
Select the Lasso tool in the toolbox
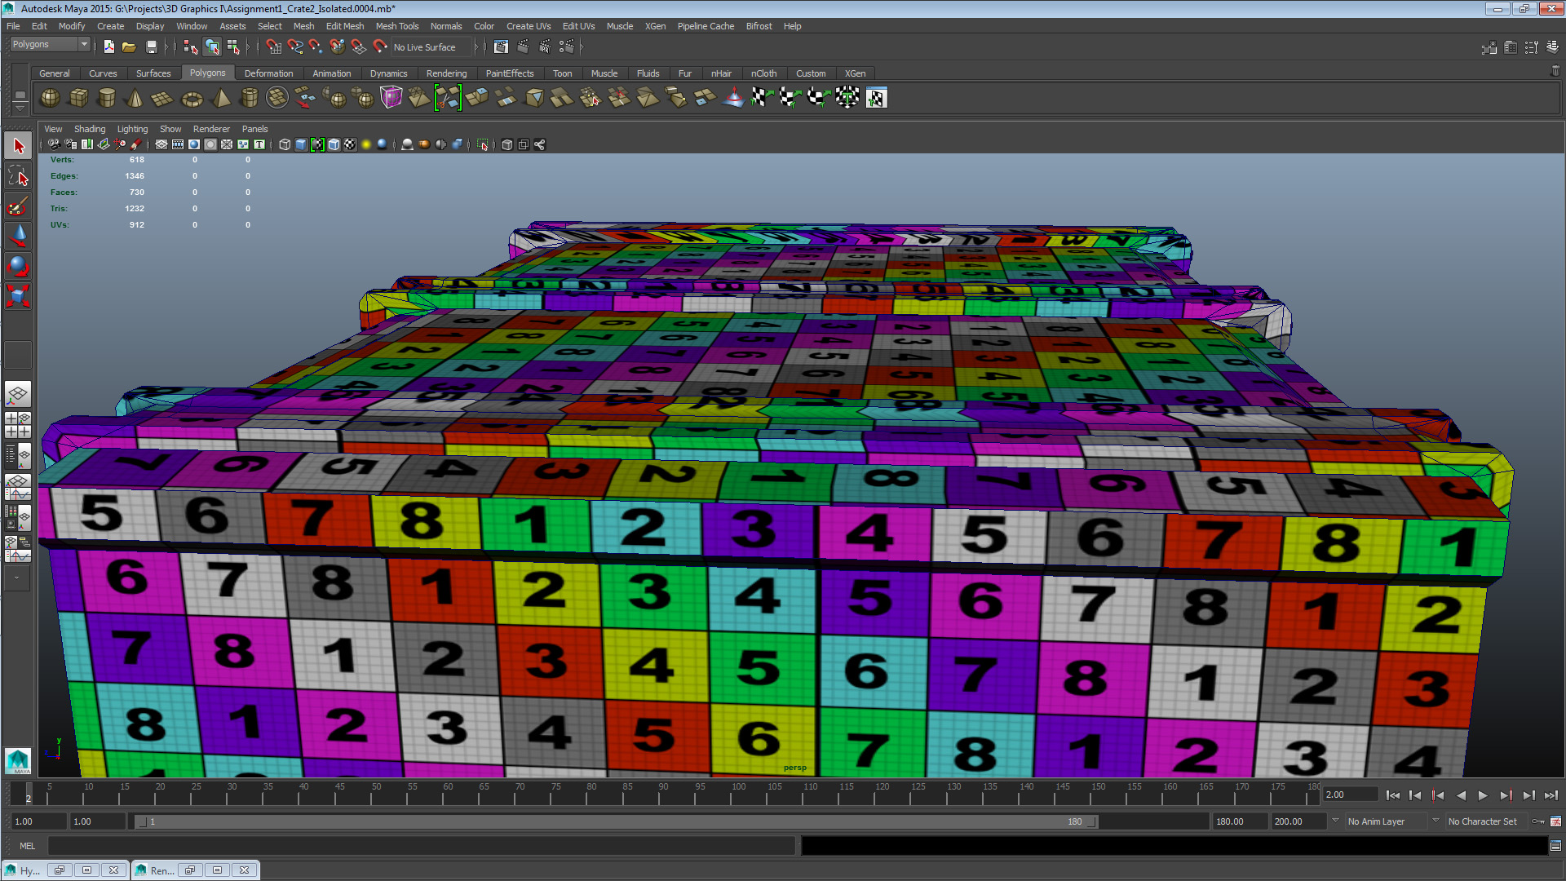[17, 175]
